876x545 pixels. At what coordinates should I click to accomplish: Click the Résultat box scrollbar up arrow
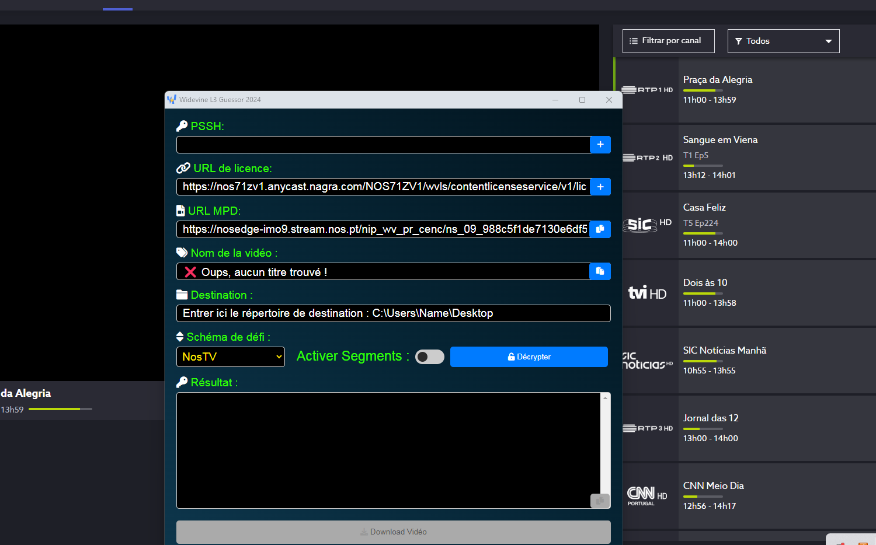point(606,398)
